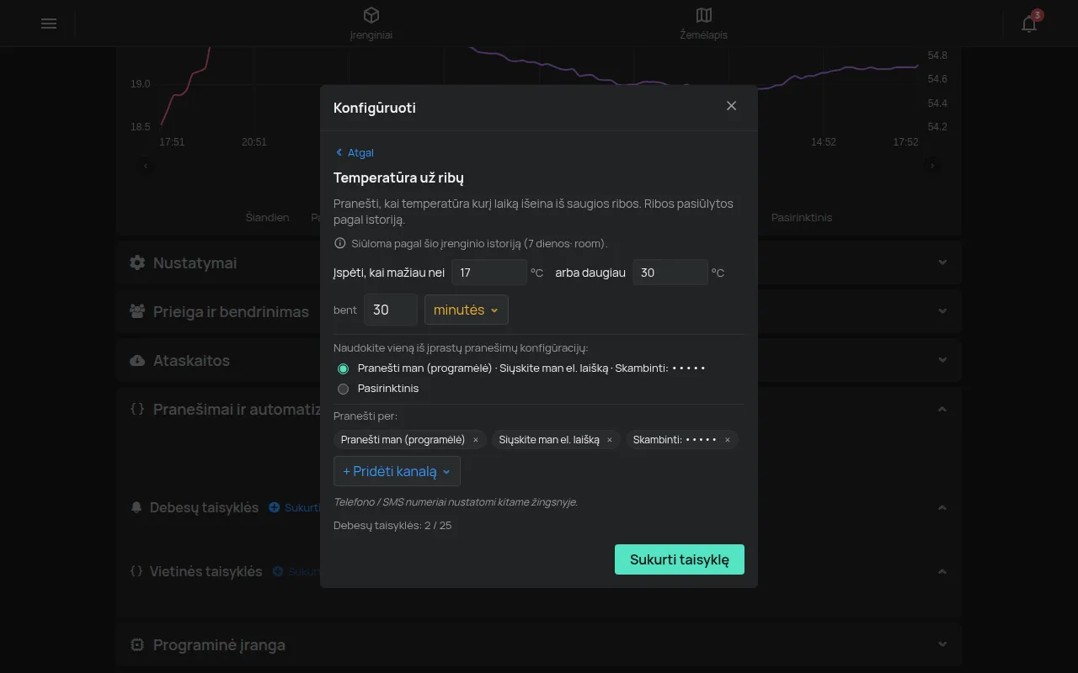The height and width of the screenshot is (673, 1078).
Task: Click the Nustatymai gear icon
Action: [x=137, y=262]
